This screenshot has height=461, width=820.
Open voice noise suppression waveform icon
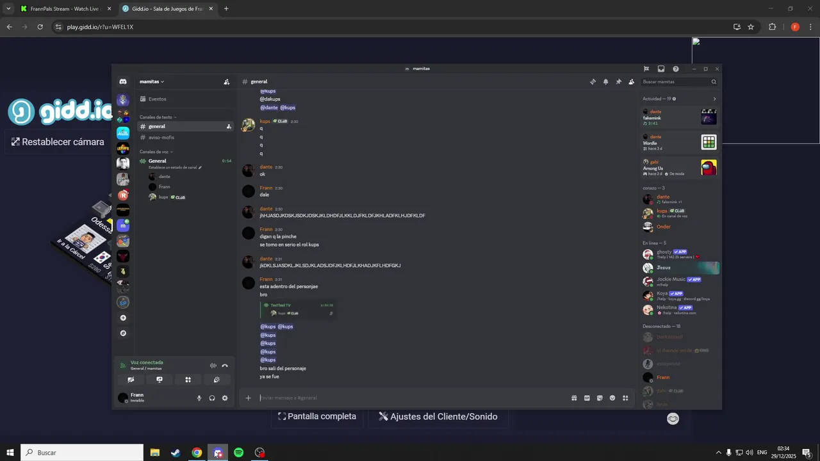pyautogui.click(x=213, y=366)
